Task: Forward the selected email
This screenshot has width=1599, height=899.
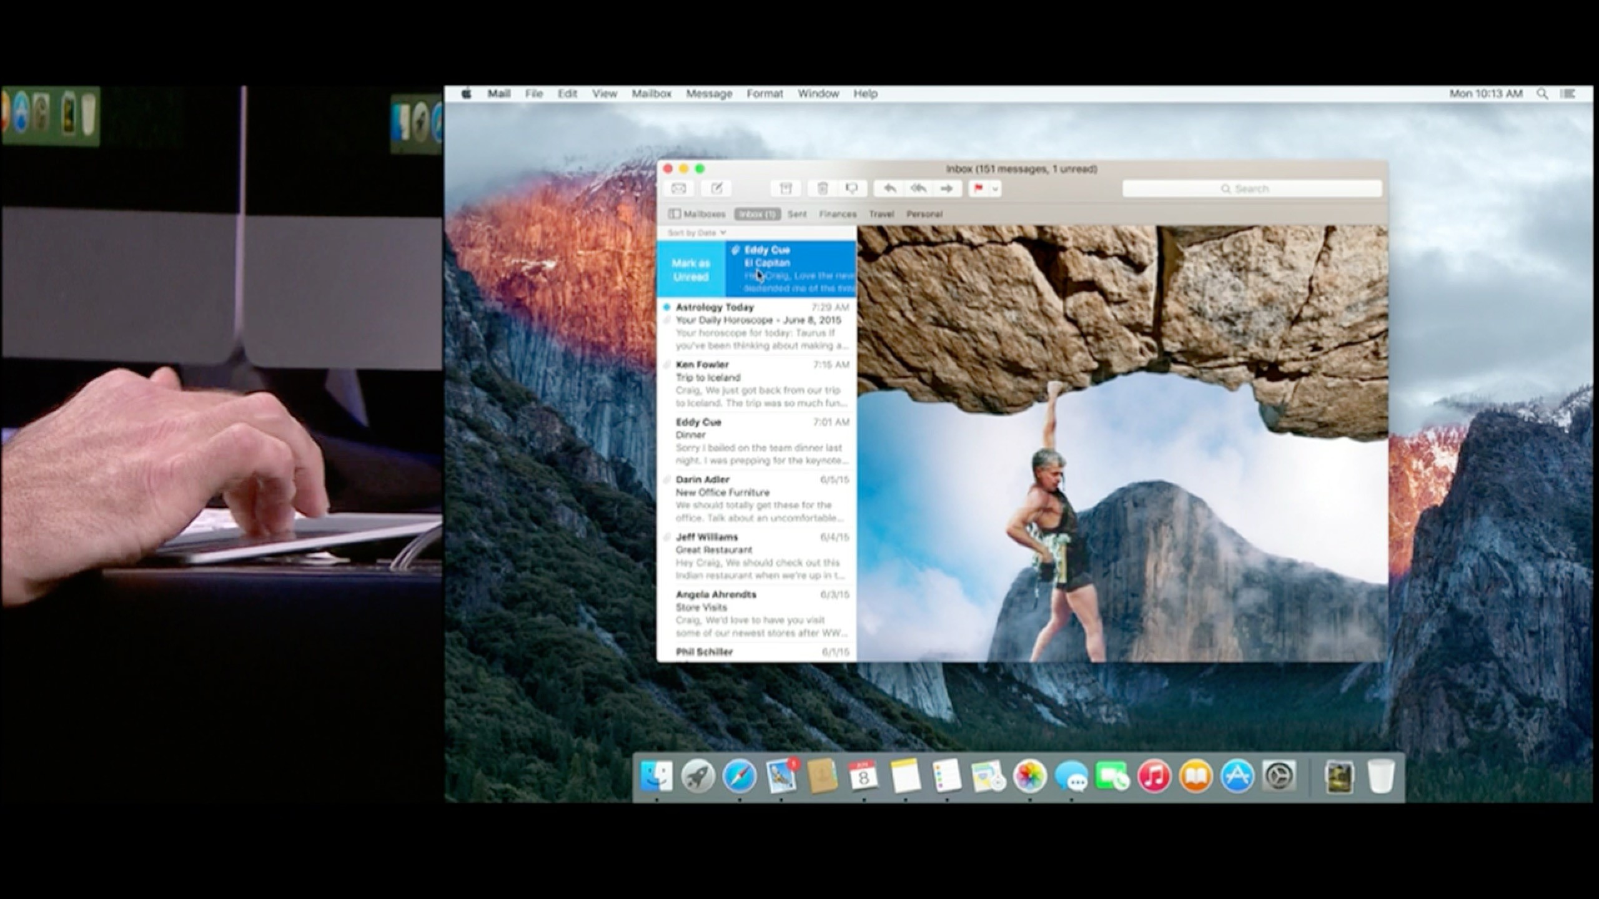Action: (x=947, y=189)
